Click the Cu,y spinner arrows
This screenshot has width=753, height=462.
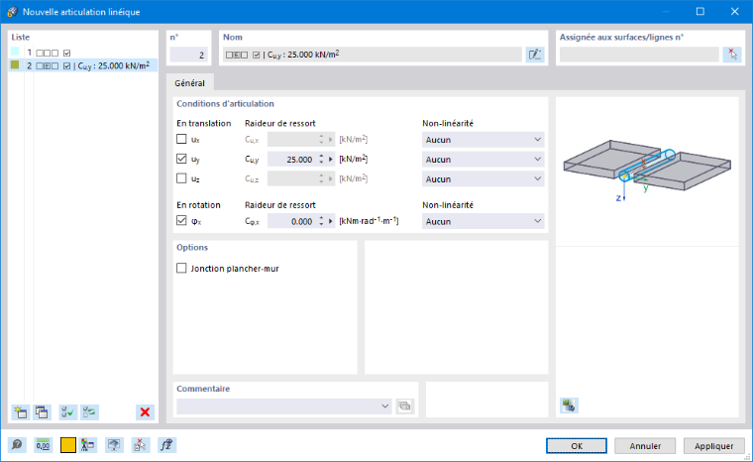(321, 160)
